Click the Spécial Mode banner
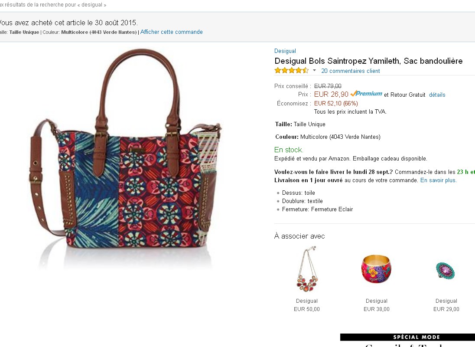This screenshot has width=475, height=347. coord(416,337)
